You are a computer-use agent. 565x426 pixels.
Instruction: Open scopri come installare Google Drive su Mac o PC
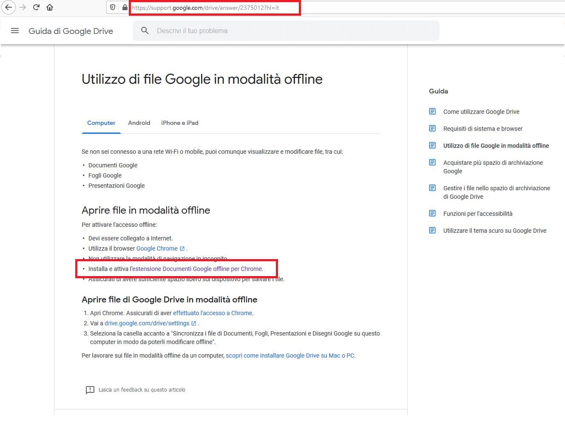[290, 355]
